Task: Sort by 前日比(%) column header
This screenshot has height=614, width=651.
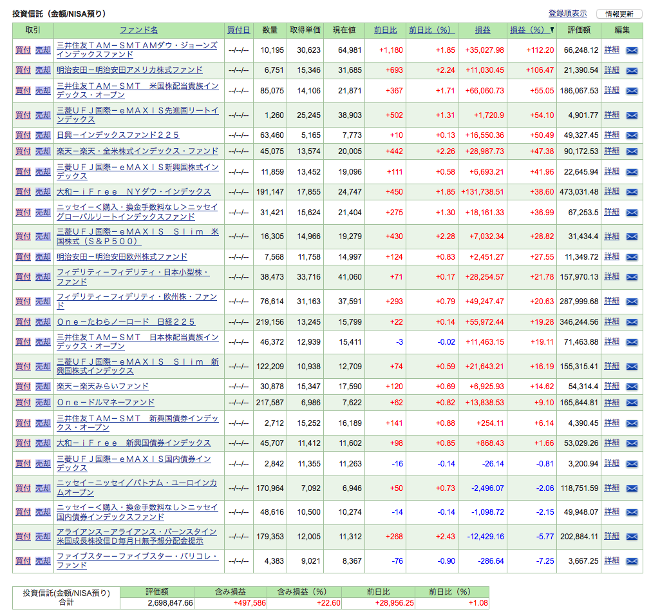Action: 432,30
